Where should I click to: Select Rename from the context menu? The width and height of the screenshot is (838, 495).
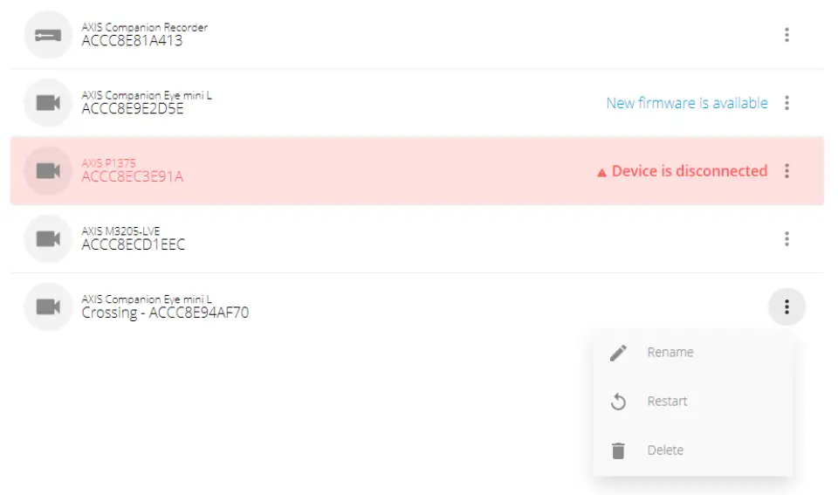click(x=670, y=353)
